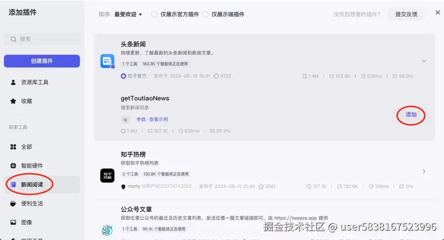Click the 全部 grid icon
This screenshot has height=240, width=444.
[13, 147]
